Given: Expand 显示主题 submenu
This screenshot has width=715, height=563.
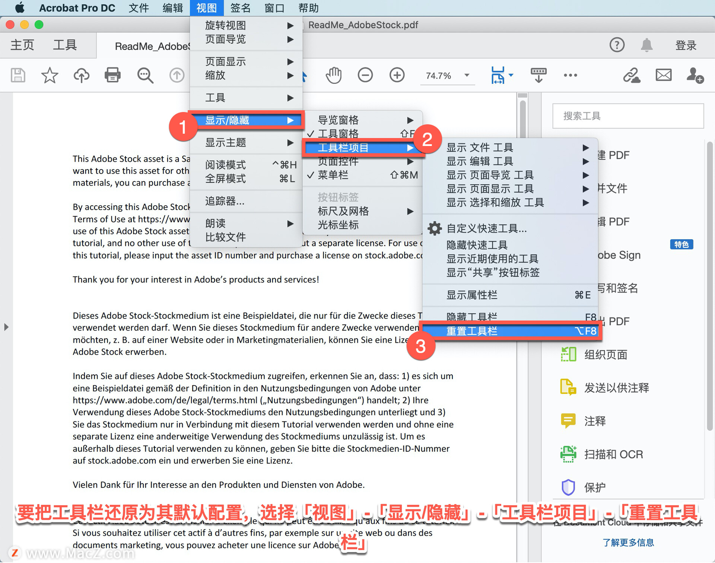Looking at the screenshot, I should [246, 142].
